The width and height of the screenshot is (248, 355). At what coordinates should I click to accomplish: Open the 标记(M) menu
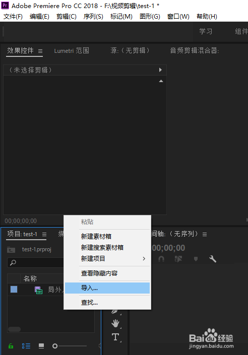[x=121, y=16]
